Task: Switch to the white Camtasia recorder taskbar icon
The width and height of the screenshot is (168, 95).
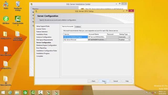Action: pos(40,93)
